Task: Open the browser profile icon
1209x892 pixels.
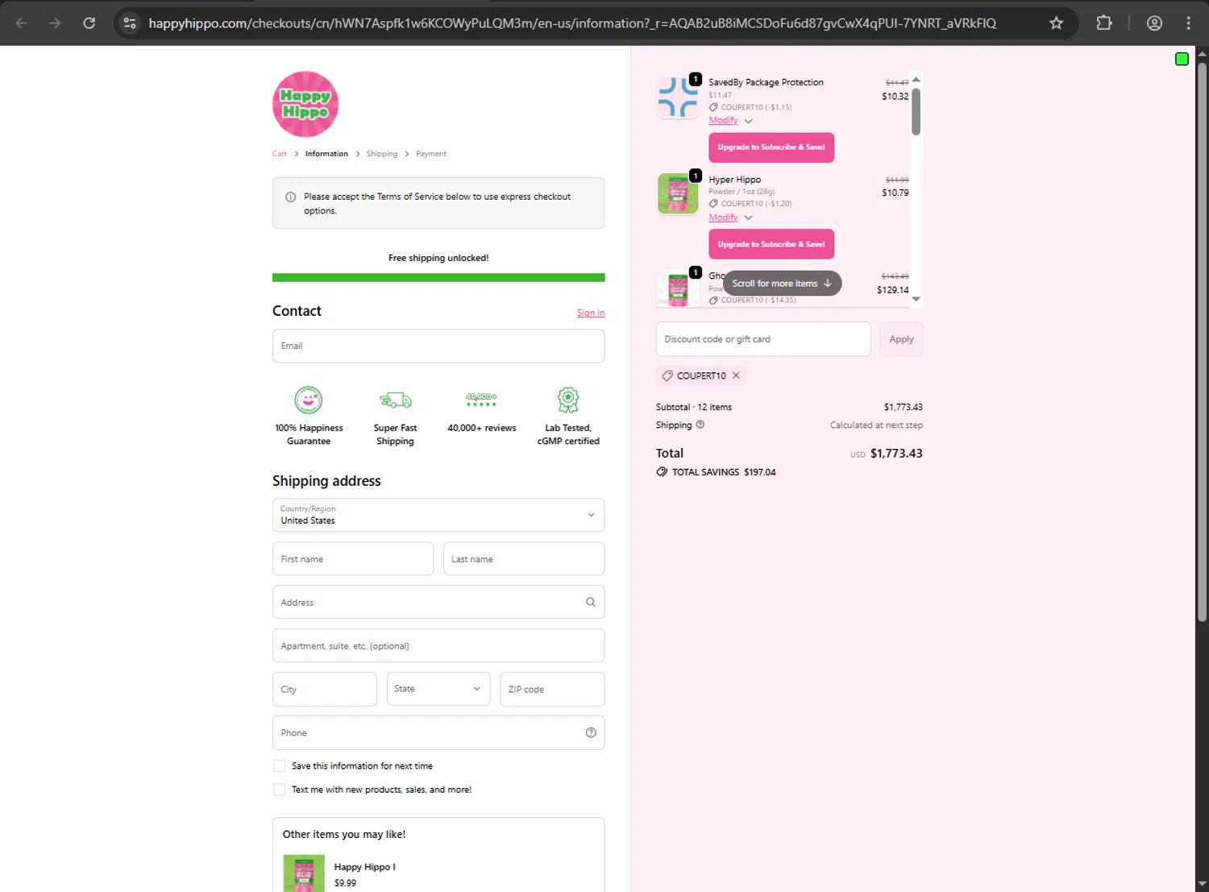Action: tap(1154, 23)
